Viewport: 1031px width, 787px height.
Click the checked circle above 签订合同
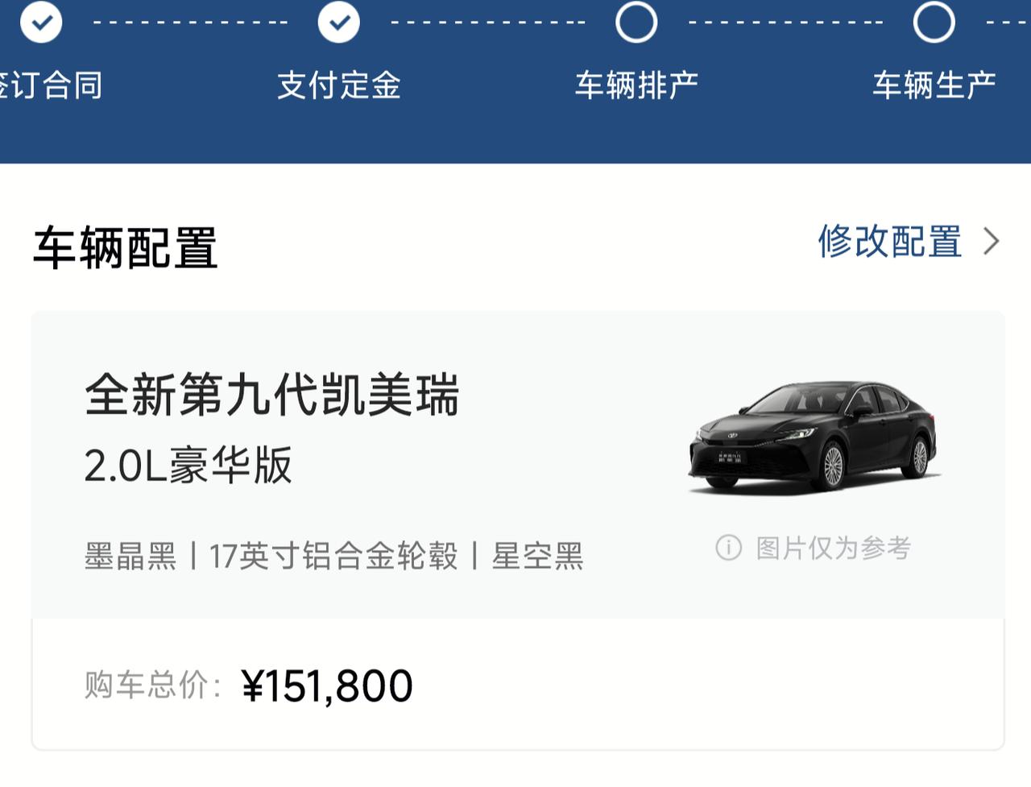[x=41, y=23]
